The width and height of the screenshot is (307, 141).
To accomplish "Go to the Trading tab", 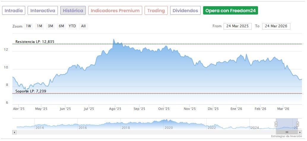I will pos(156,11).
